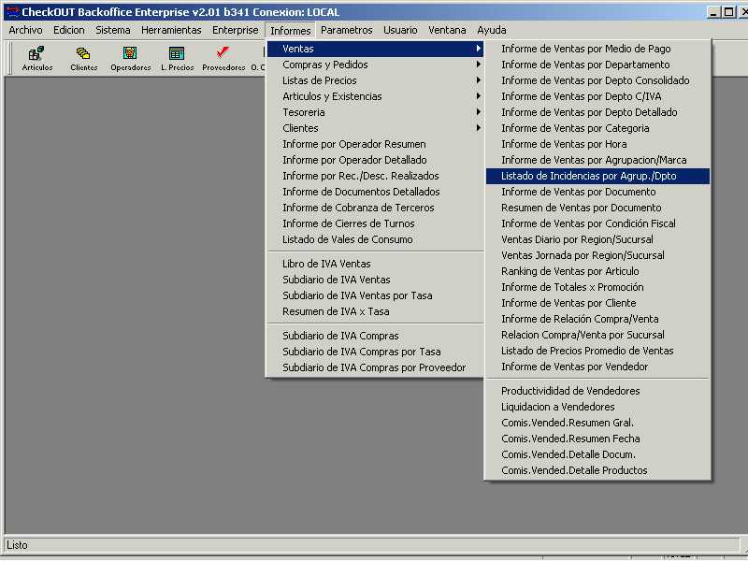Screen dimensions: 748x561
Task: Expand the Articulos y Existencias submenu
Action: click(375, 96)
